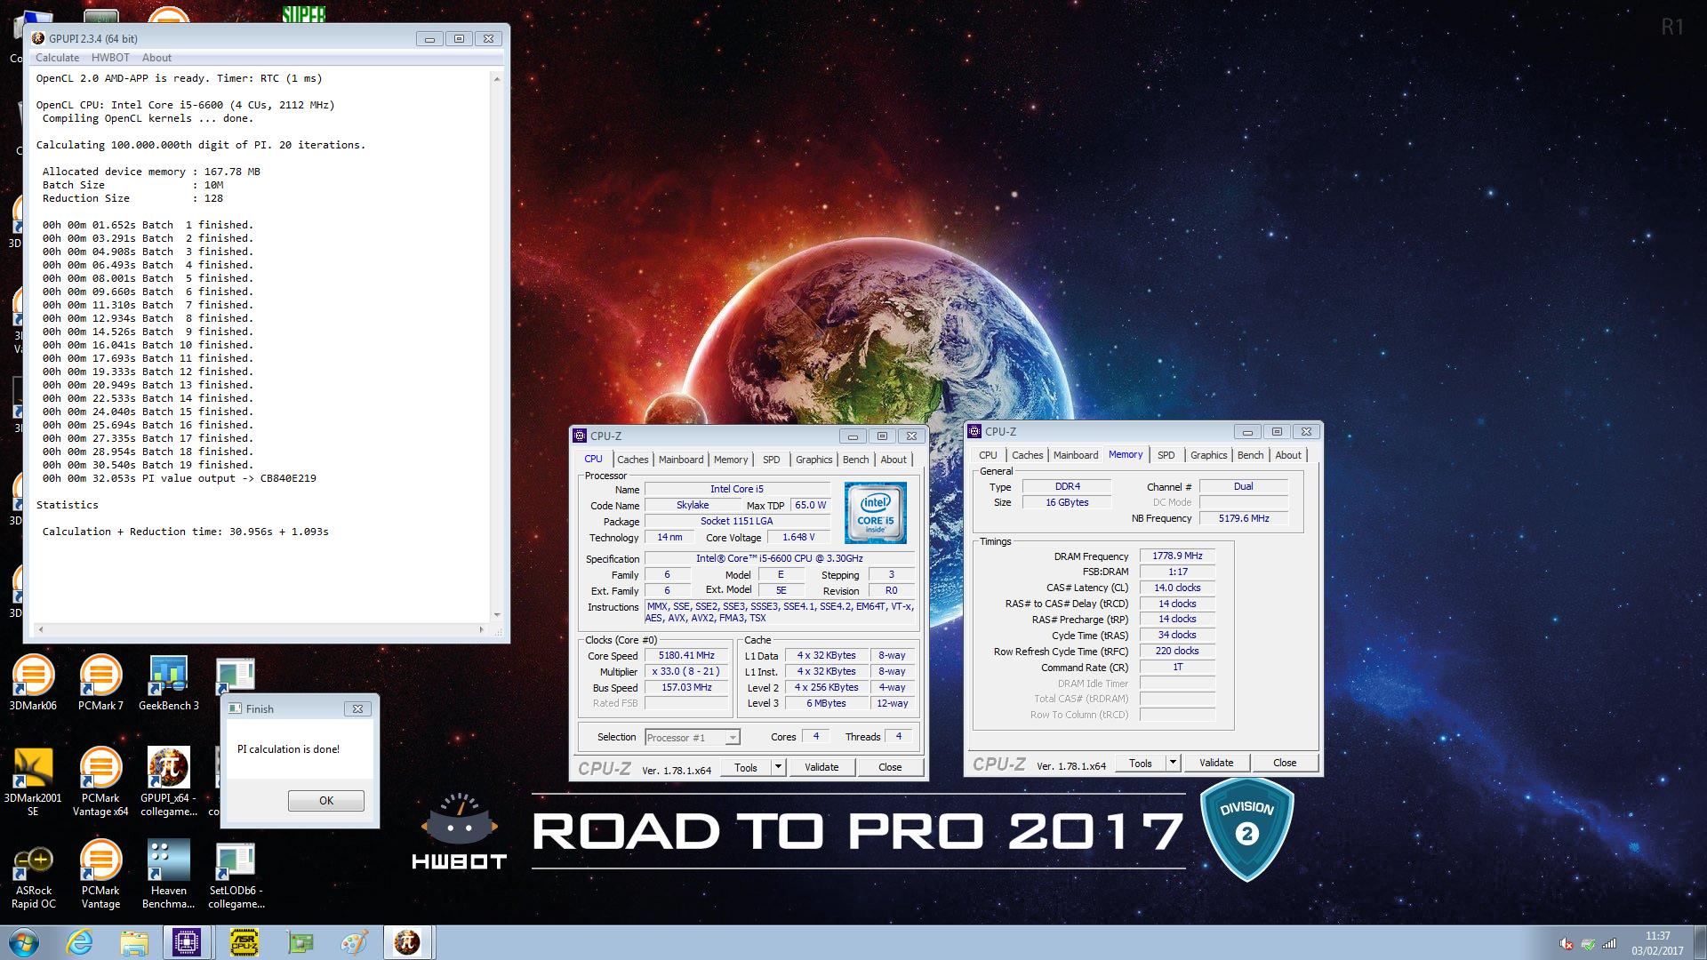Click the Core Speed value 5180.41 MHz
Viewport: 1707px width, 960px height.
pos(686,655)
